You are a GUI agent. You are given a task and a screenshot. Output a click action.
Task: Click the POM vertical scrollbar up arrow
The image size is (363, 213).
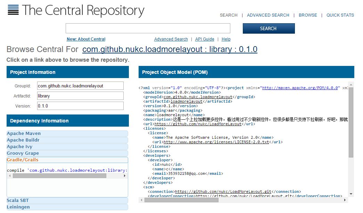(351, 85)
